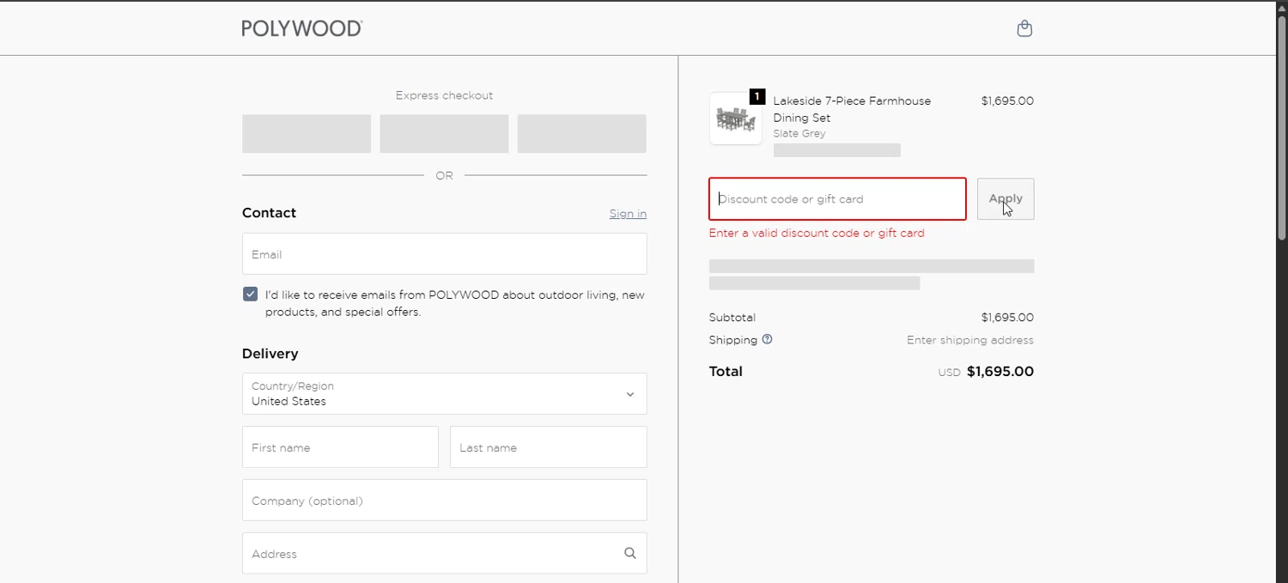Open the shopping bag cart icon
1288x583 pixels.
click(1024, 28)
